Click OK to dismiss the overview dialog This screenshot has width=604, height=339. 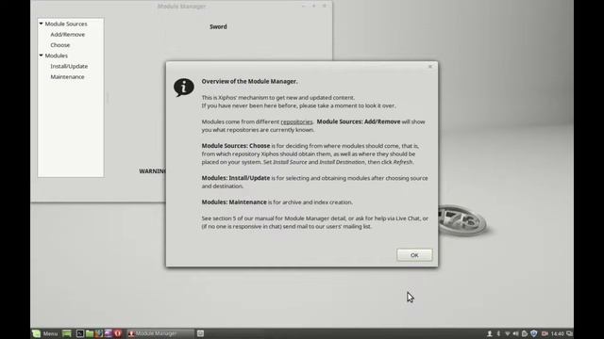(x=414, y=255)
